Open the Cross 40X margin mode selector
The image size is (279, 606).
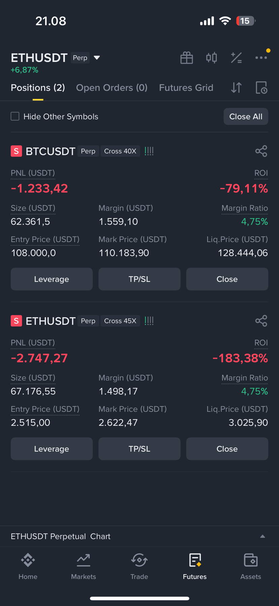pos(120,151)
